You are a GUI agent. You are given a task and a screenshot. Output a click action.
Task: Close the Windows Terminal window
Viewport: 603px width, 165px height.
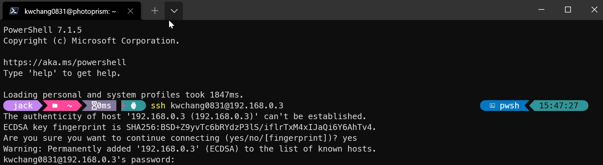[594, 10]
